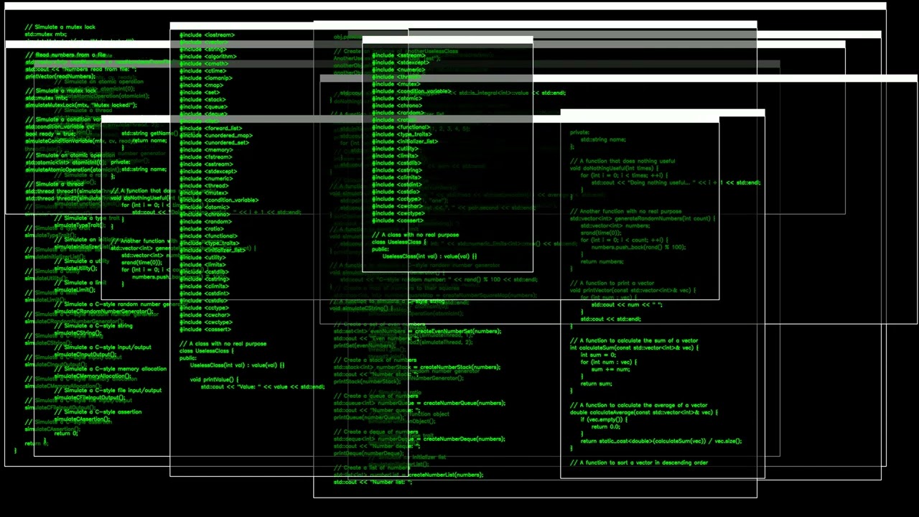Select 'generateRandomNumbers(int count)' declaration in rightmost window
The height and width of the screenshot is (517, 919).
pyautogui.click(x=641, y=218)
